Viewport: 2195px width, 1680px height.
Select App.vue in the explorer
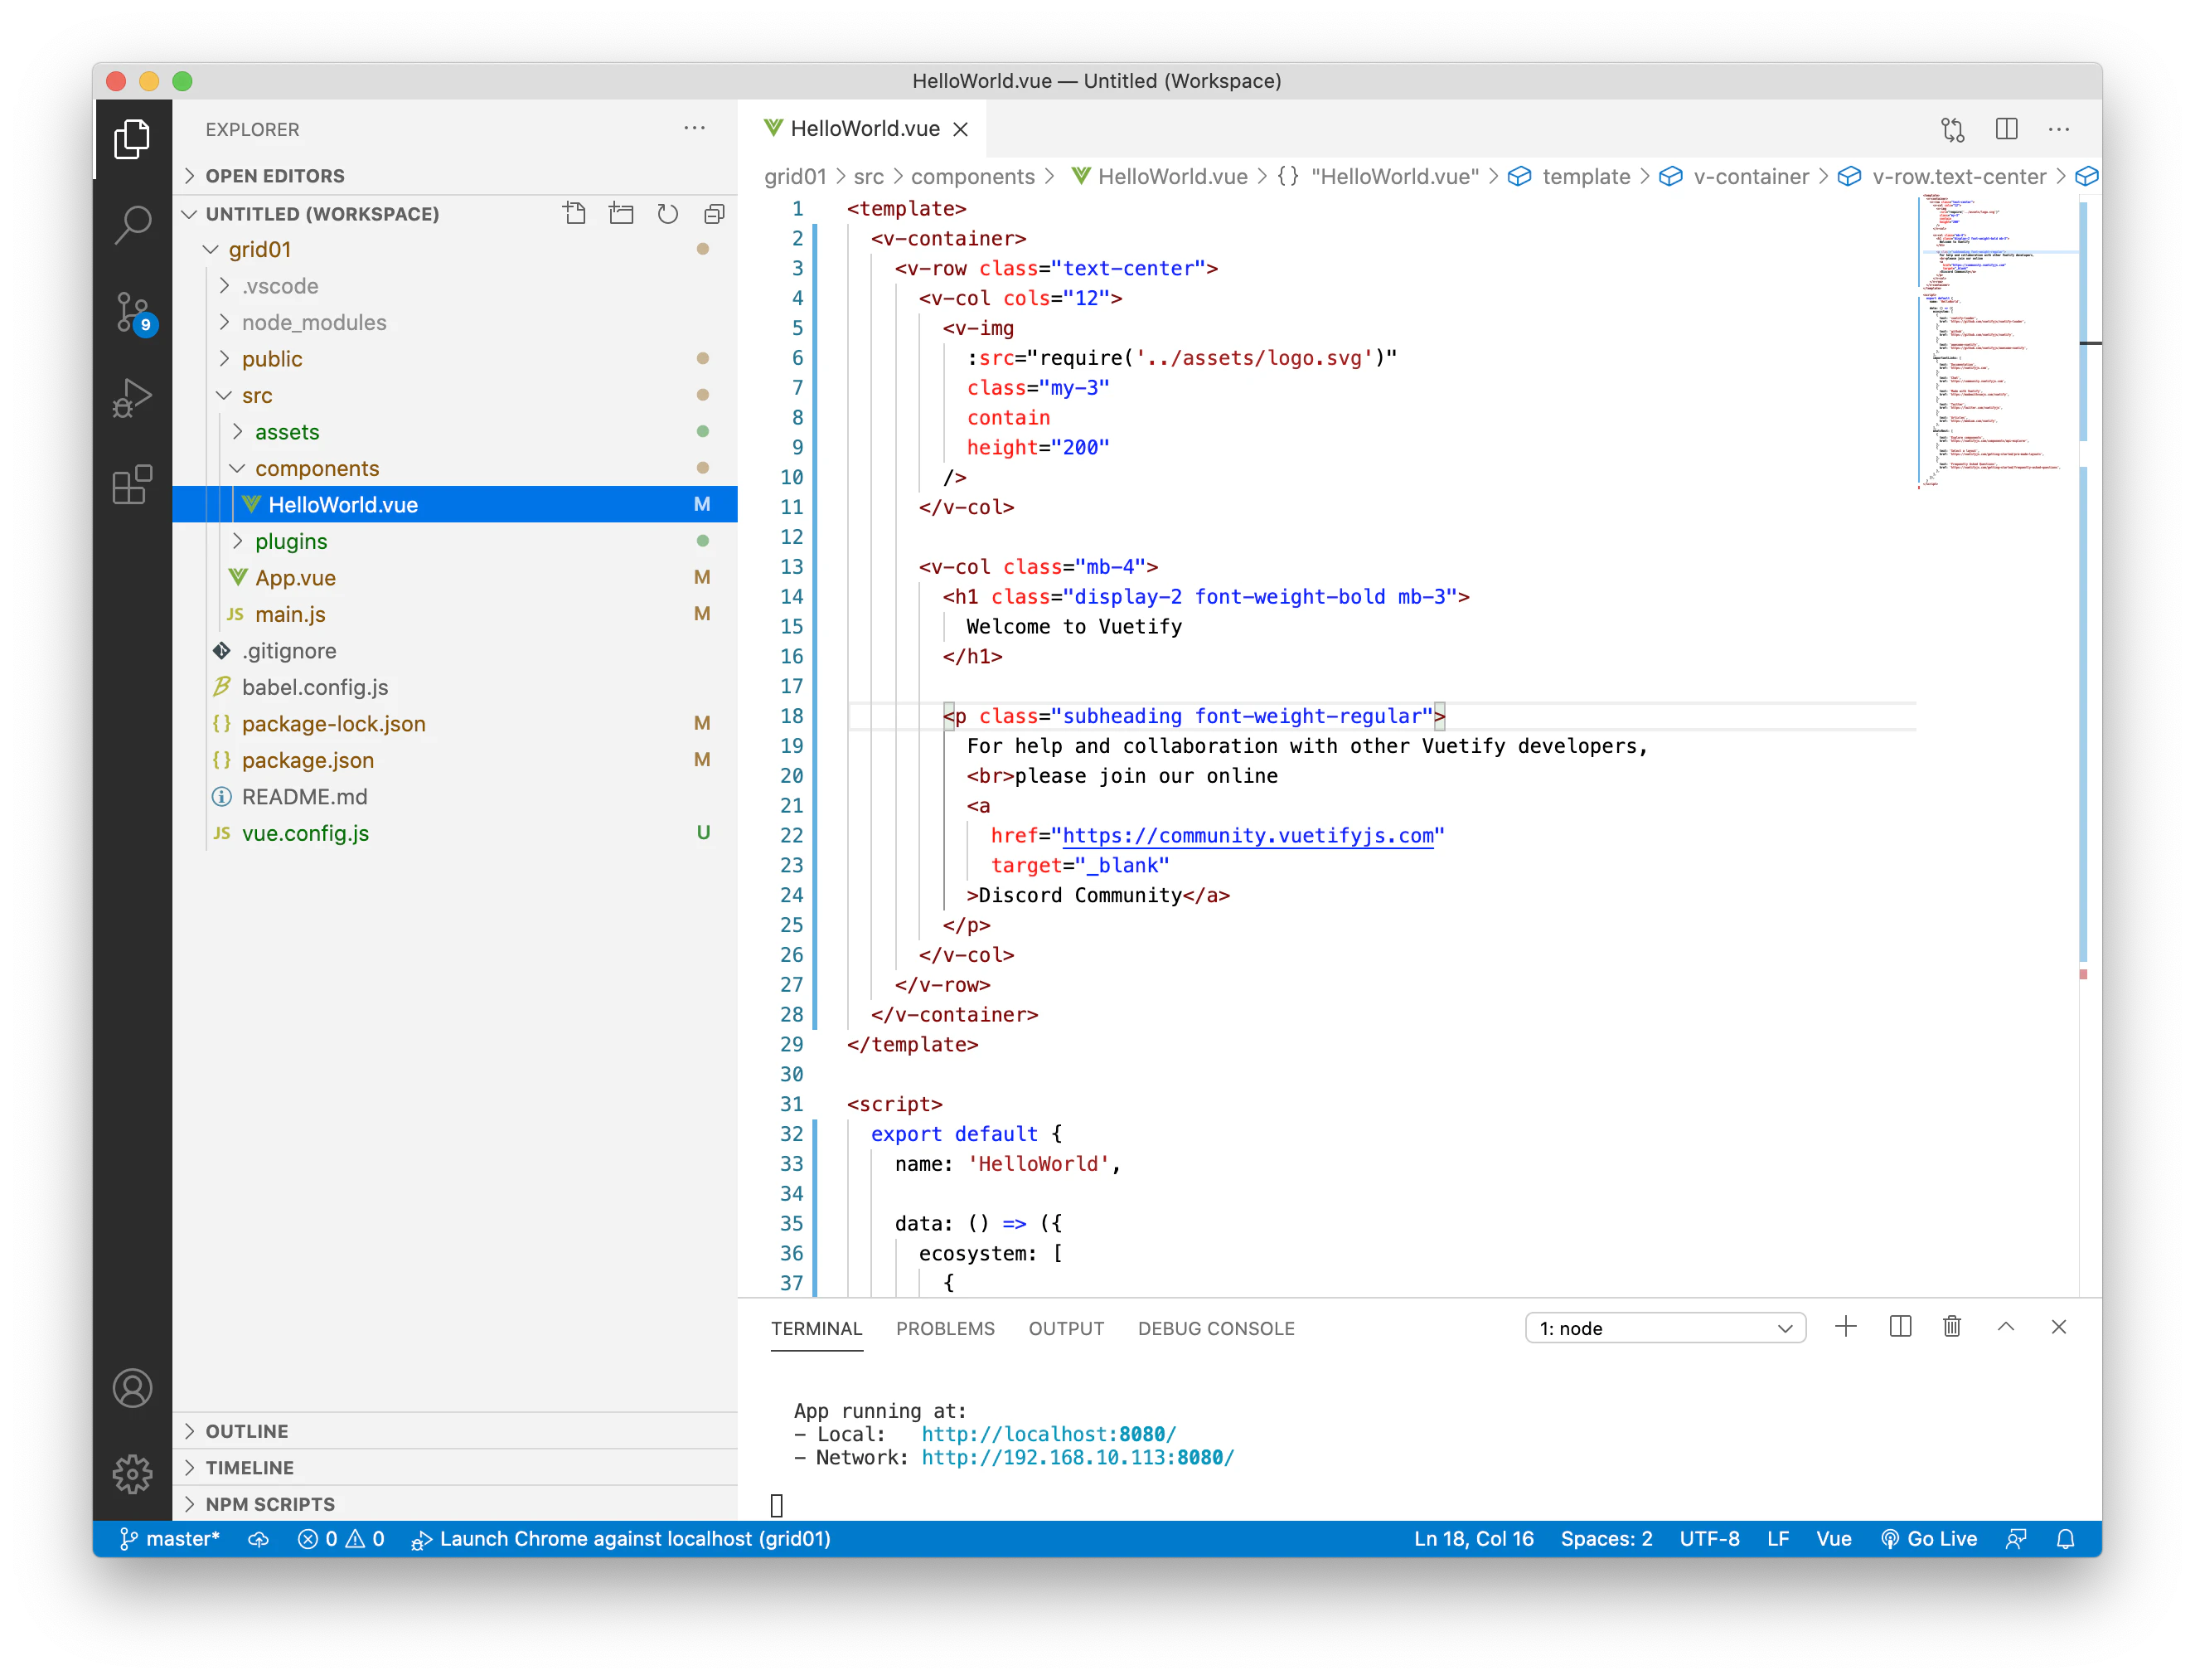296,577
